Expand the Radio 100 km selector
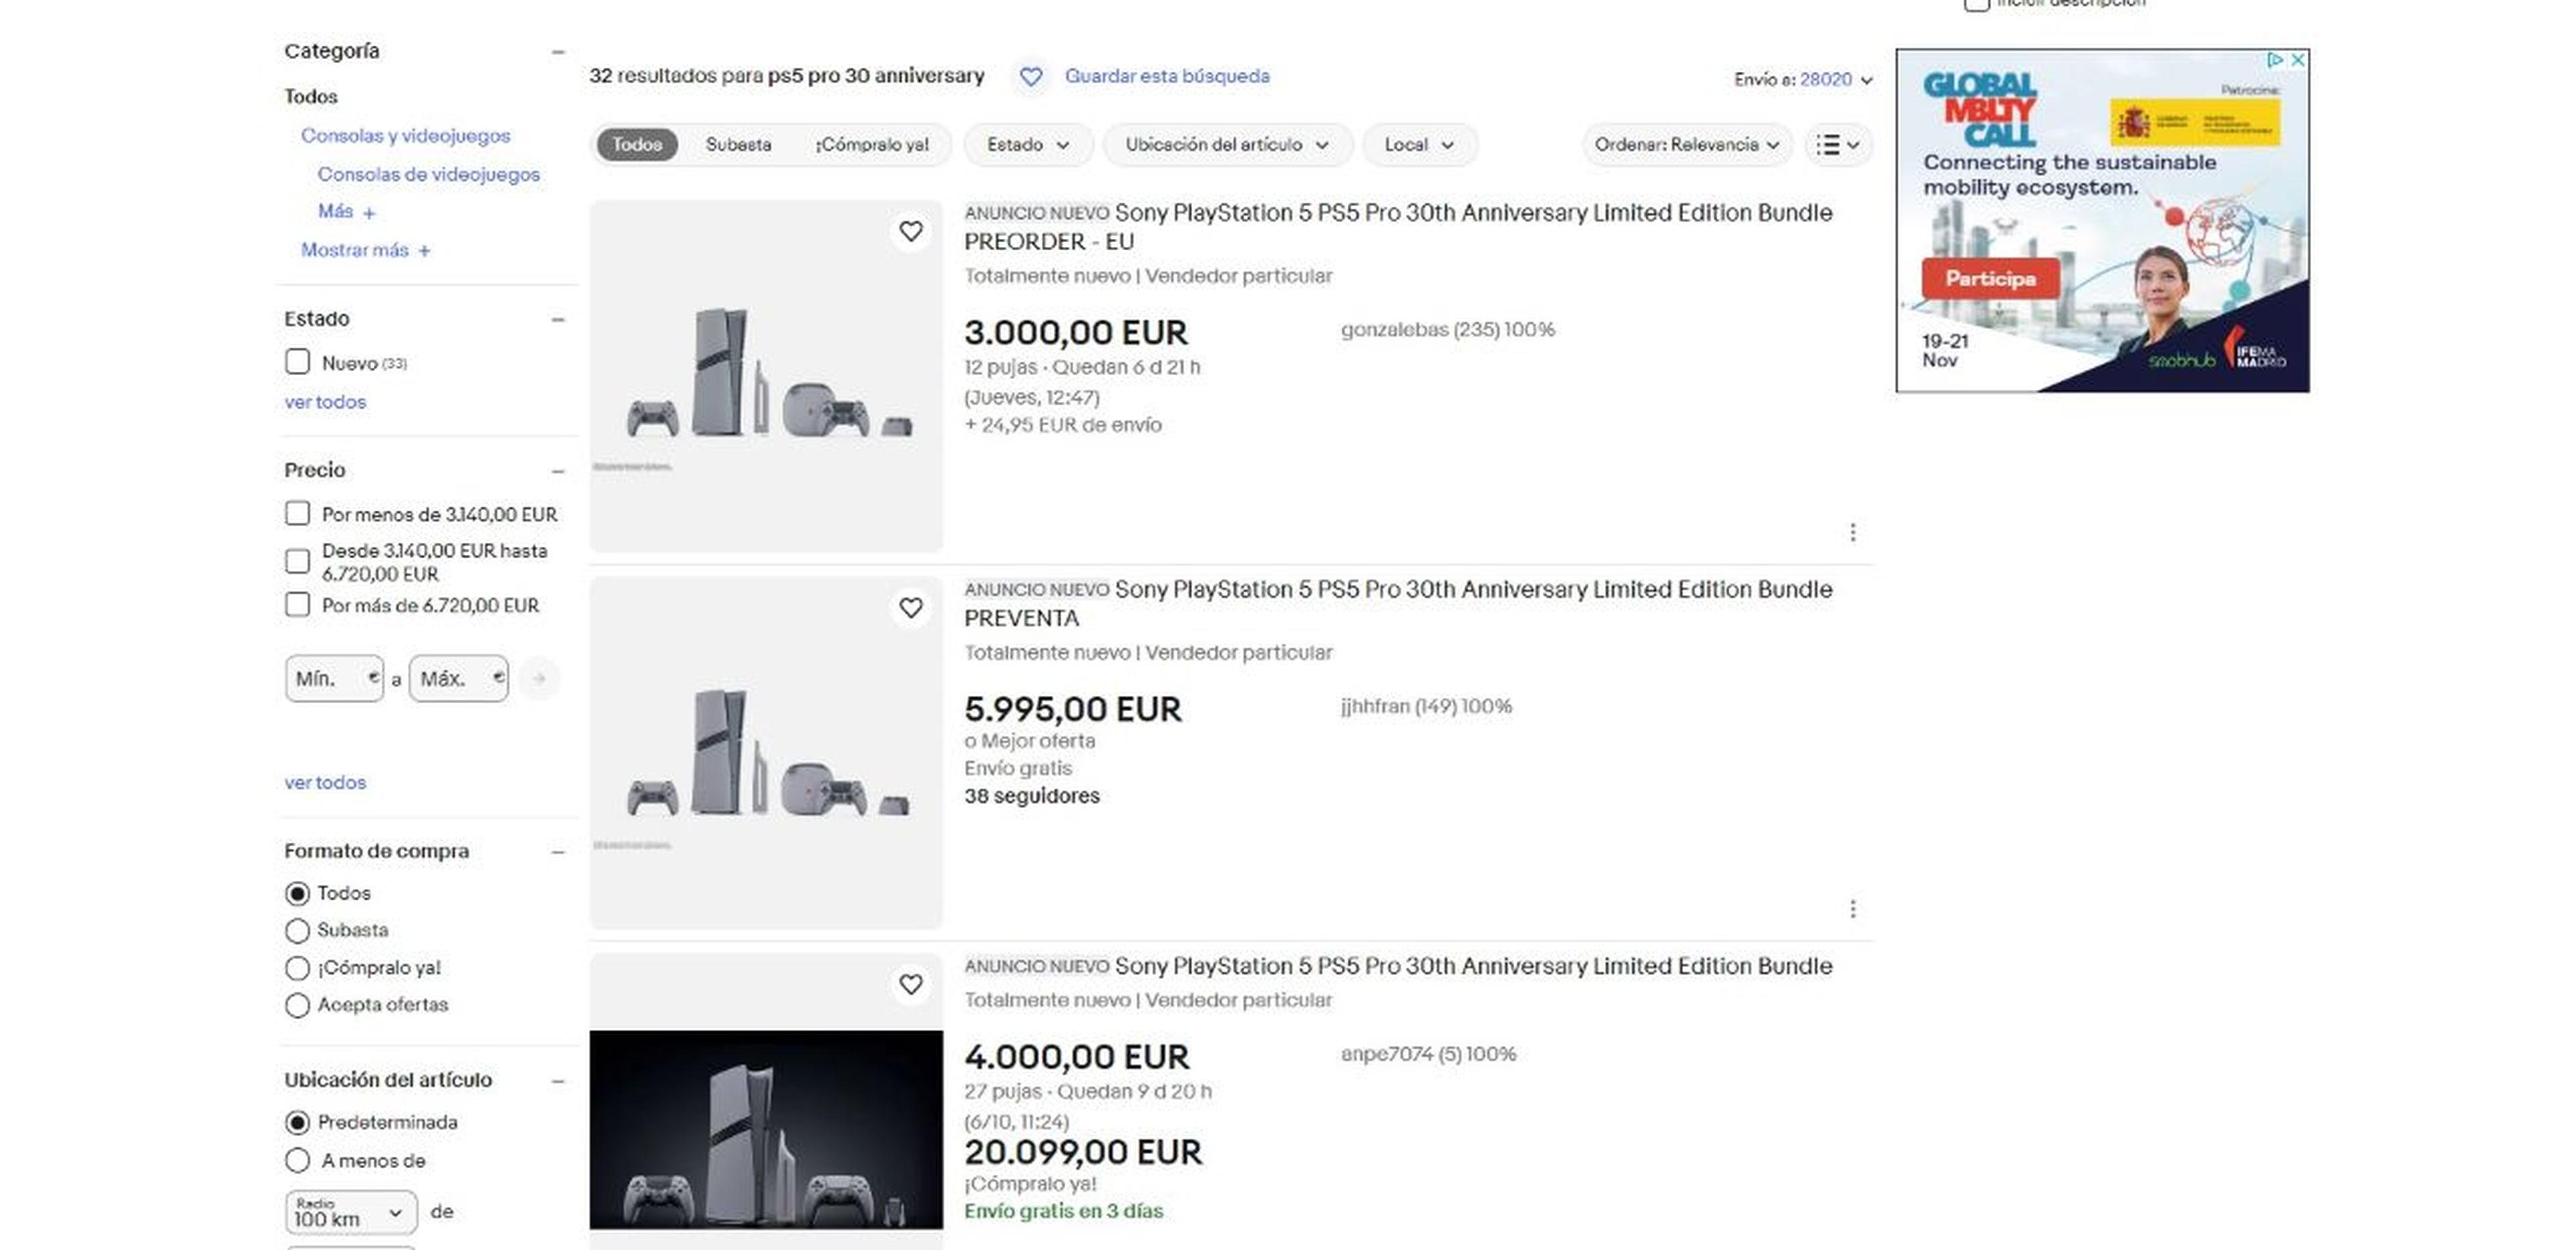This screenshot has height=1250, width=2576. tap(349, 1211)
